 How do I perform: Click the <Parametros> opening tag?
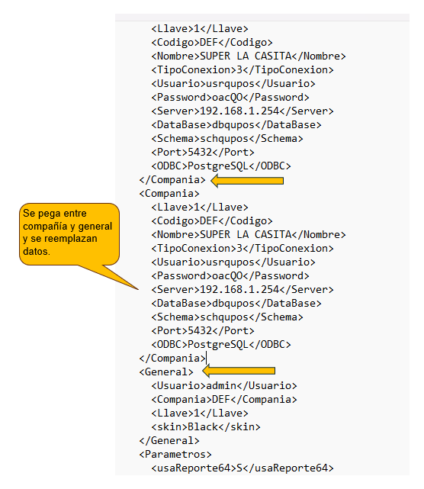pos(175,454)
